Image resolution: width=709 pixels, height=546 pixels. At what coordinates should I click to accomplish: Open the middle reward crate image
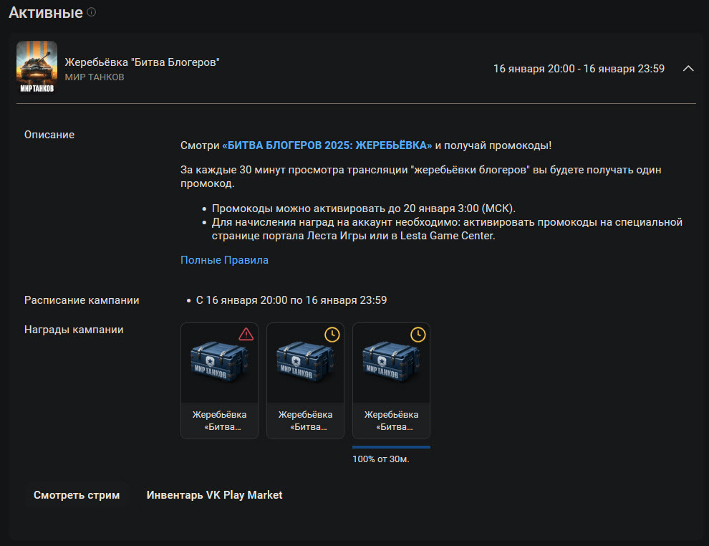pos(305,364)
